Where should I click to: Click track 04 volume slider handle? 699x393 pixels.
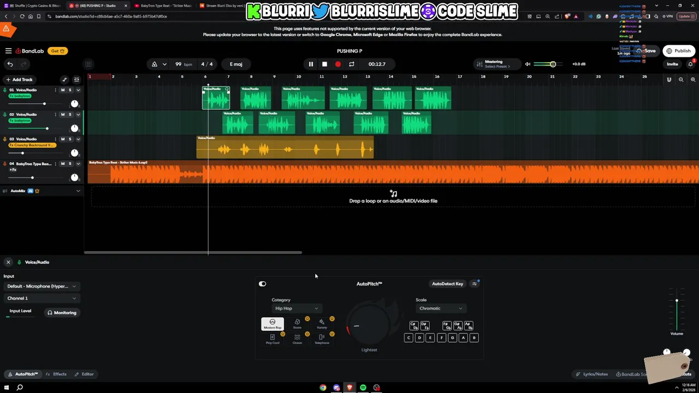pyautogui.click(x=32, y=177)
